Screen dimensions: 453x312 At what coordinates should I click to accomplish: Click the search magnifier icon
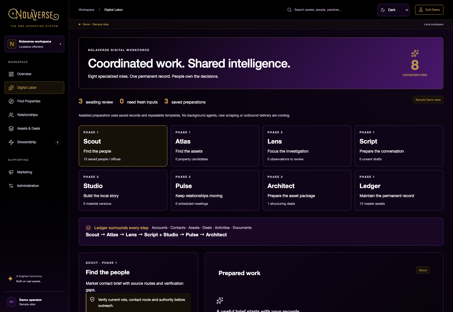[x=289, y=10]
